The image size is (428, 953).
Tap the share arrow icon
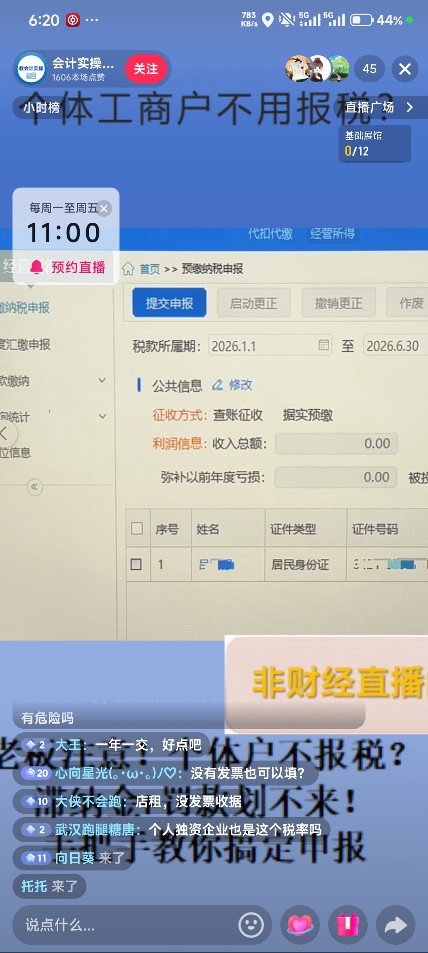click(396, 925)
